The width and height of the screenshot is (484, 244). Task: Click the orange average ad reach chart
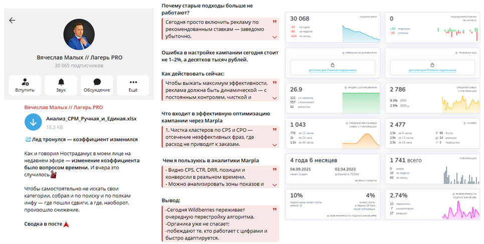coord(360,140)
